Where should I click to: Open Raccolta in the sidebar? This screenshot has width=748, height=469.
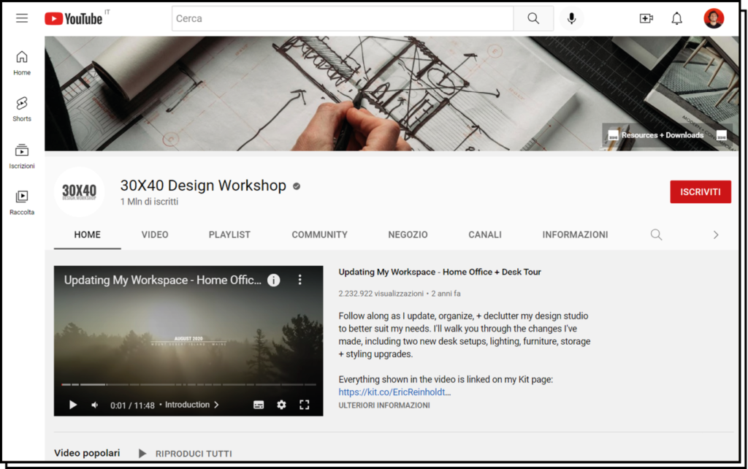point(22,202)
